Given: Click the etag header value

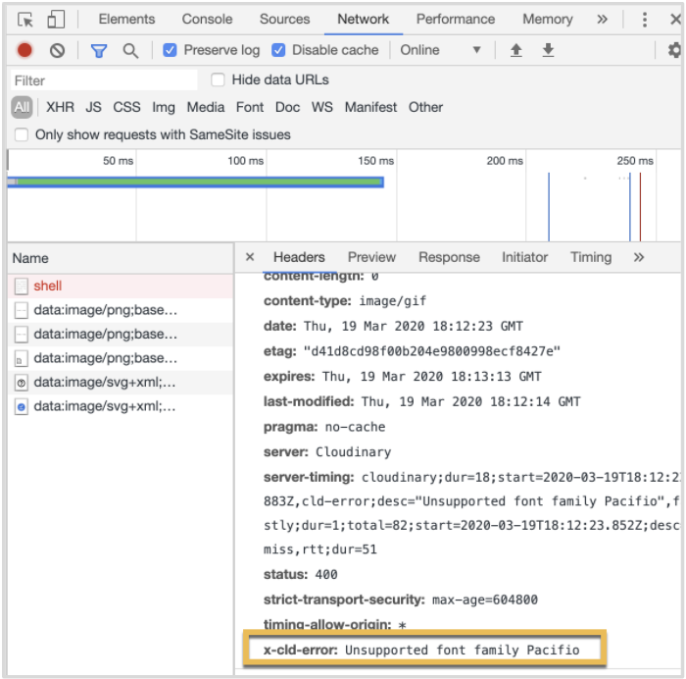Looking at the screenshot, I should pyautogui.click(x=431, y=351).
